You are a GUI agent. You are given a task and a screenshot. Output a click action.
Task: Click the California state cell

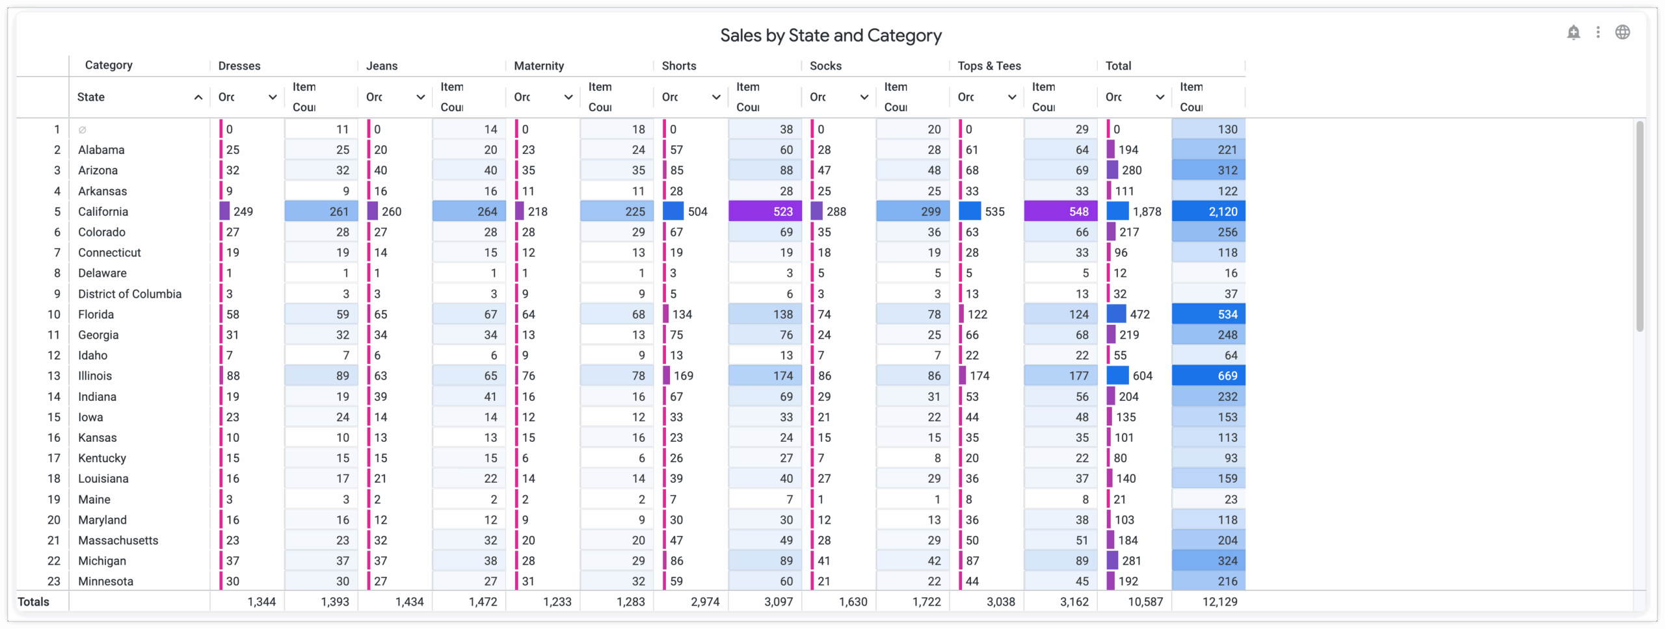pos(103,212)
